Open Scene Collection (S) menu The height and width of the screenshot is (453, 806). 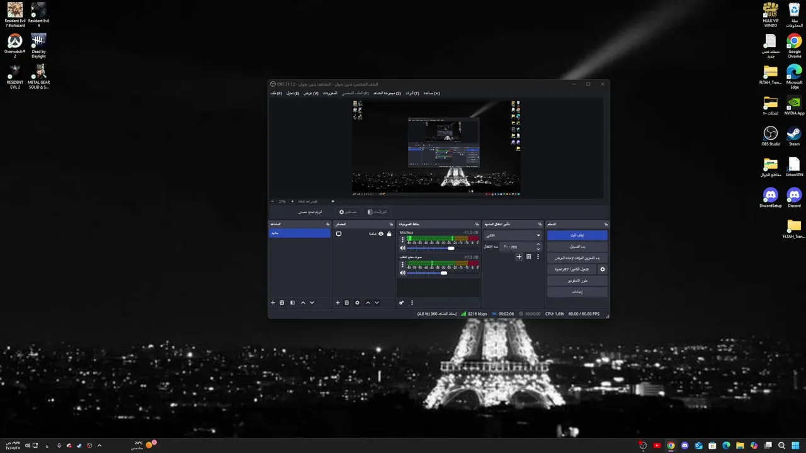pyautogui.click(x=387, y=93)
